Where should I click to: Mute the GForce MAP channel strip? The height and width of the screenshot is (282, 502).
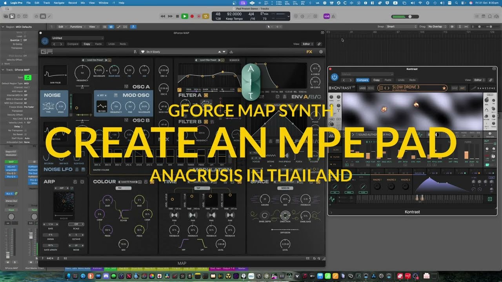(8, 262)
